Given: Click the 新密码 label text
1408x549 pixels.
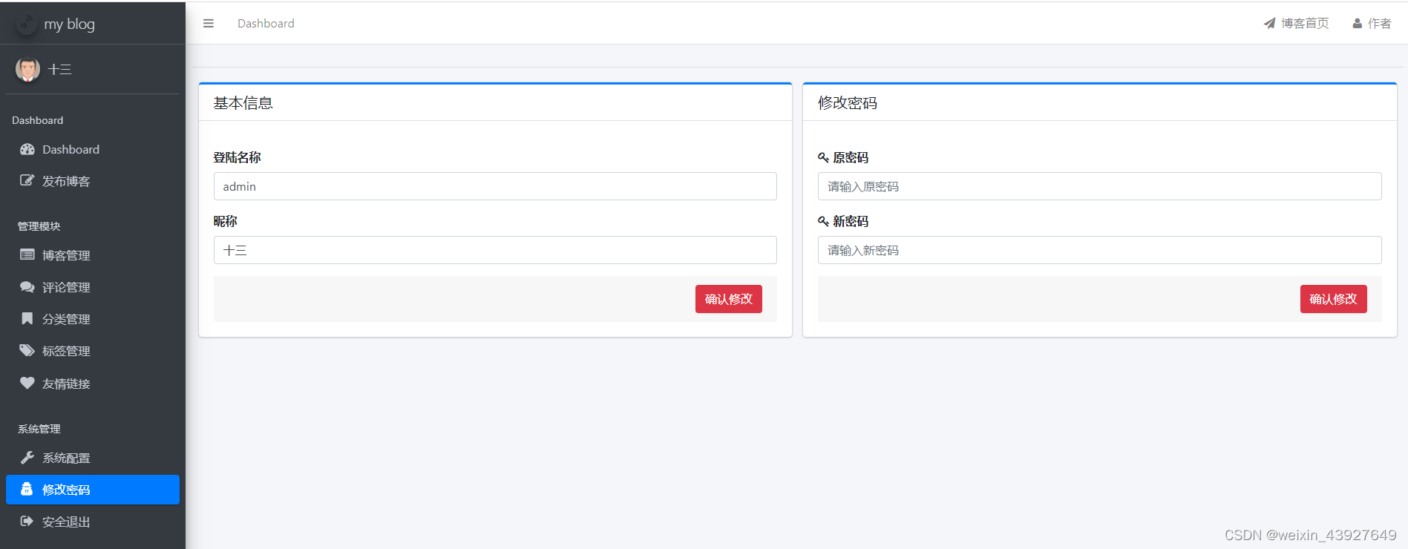Looking at the screenshot, I should tap(851, 221).
